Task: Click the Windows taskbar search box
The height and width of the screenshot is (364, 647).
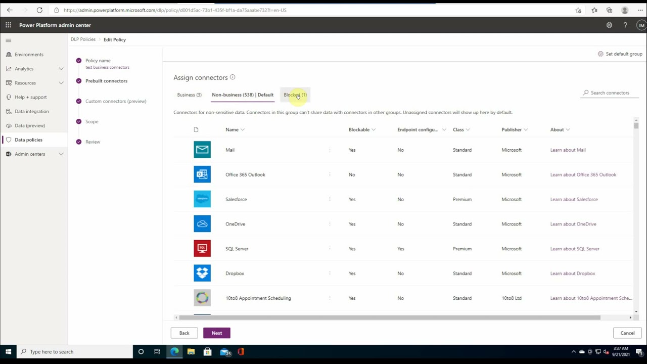Action: pos(75,352)
